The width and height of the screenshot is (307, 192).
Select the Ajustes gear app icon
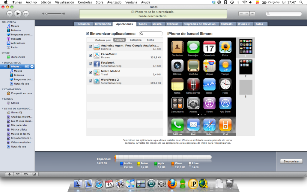(x=193, y=103)
